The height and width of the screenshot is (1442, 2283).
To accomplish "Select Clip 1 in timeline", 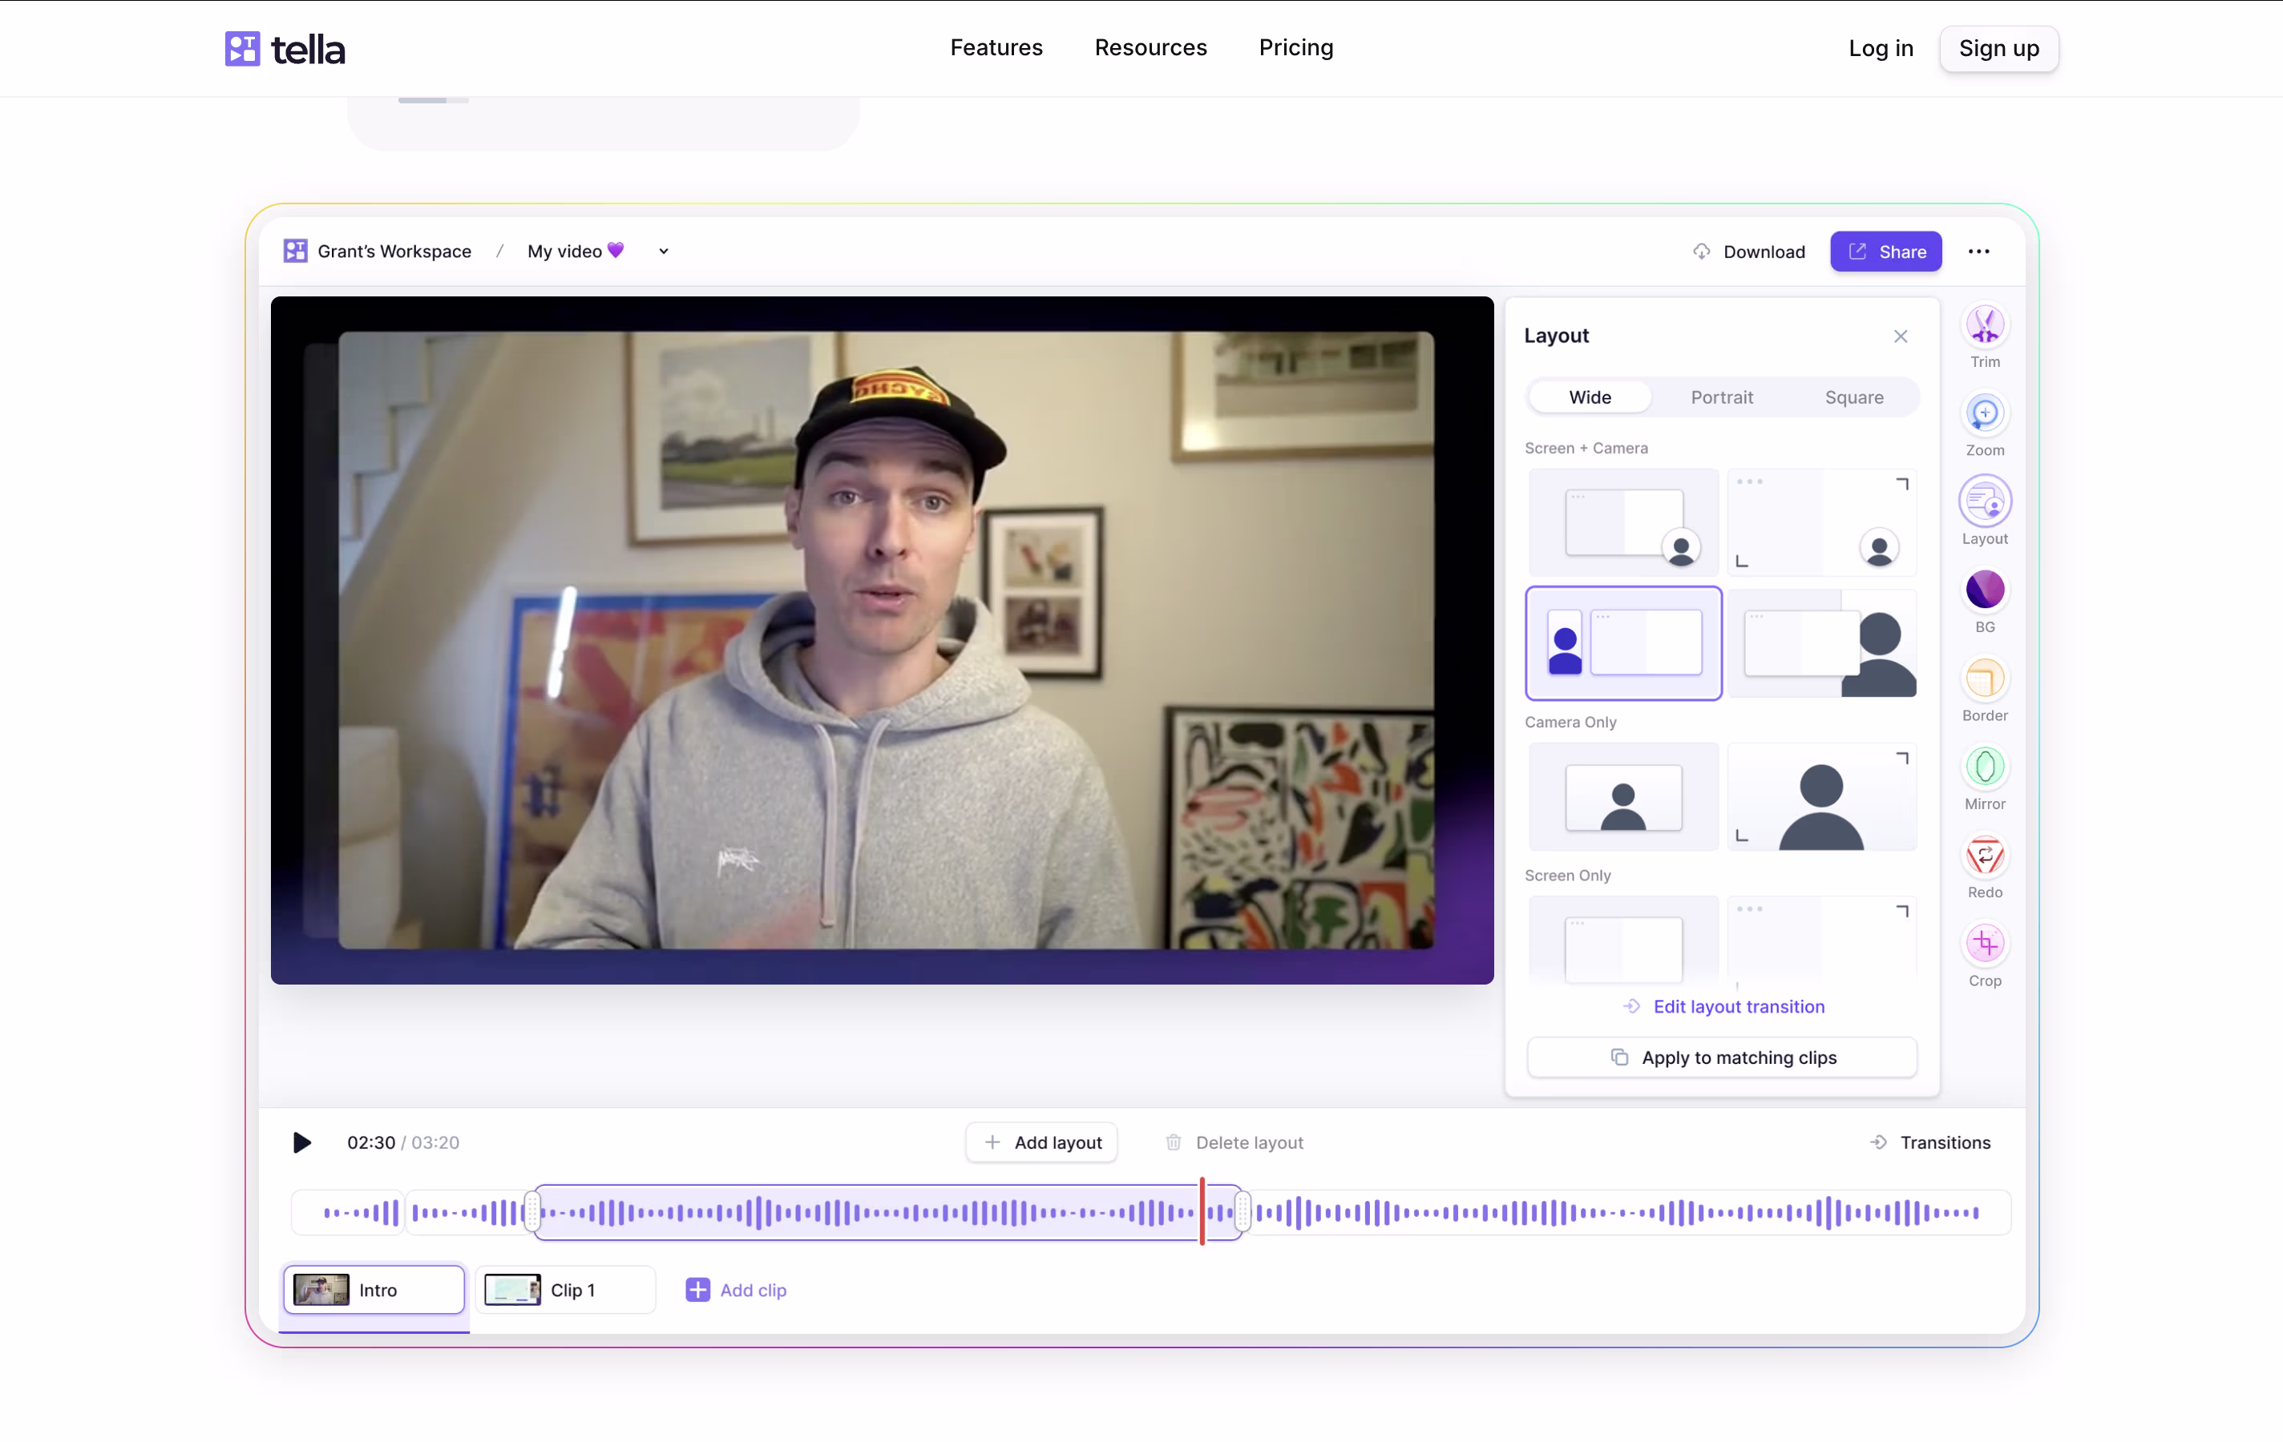I will pos(565,1290).
